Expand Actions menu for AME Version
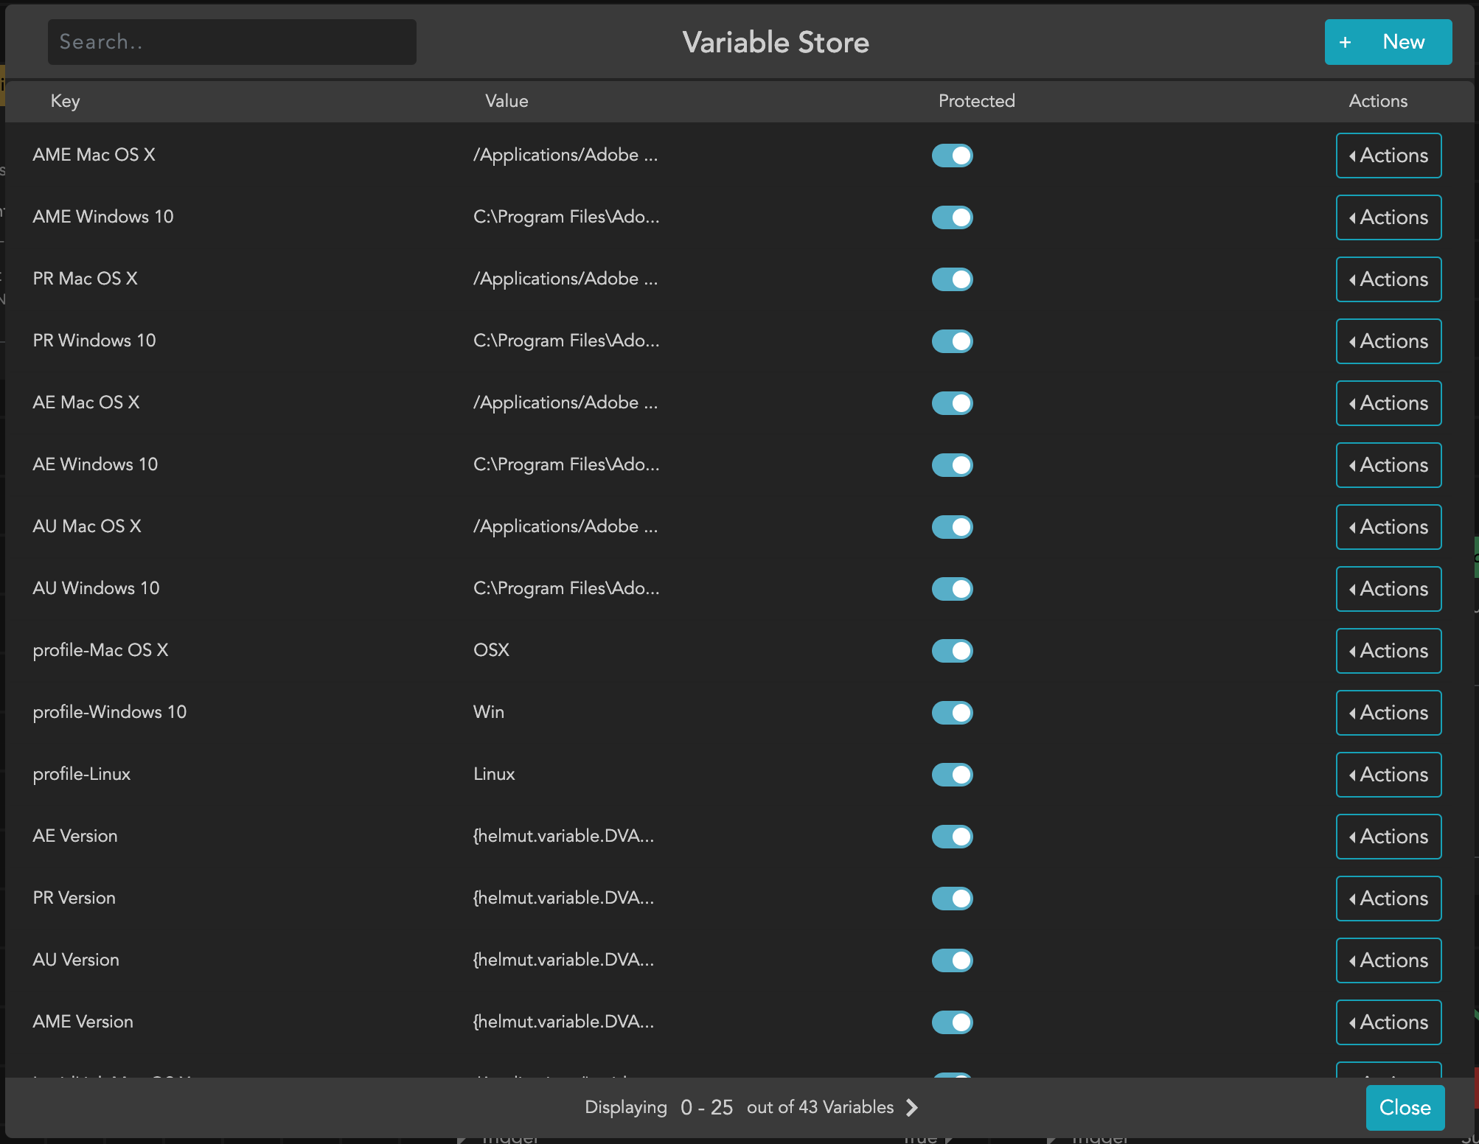The width and height of the screenshot is (1479, 1144). [1388, 1022]
